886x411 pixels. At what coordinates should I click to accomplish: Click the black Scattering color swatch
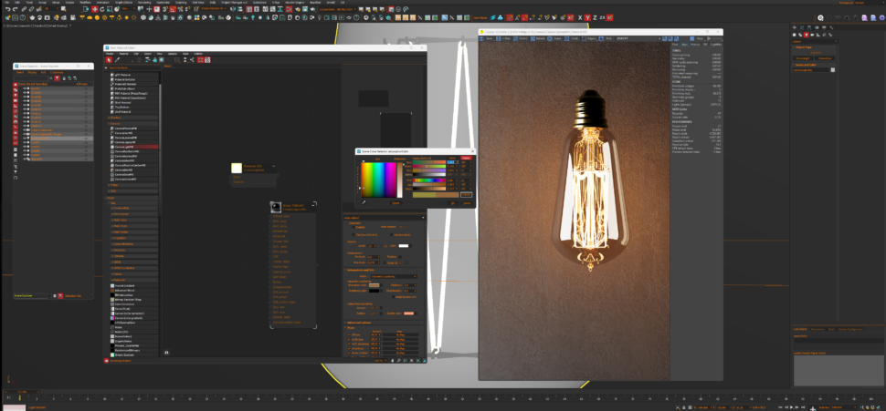pos(374,291)
